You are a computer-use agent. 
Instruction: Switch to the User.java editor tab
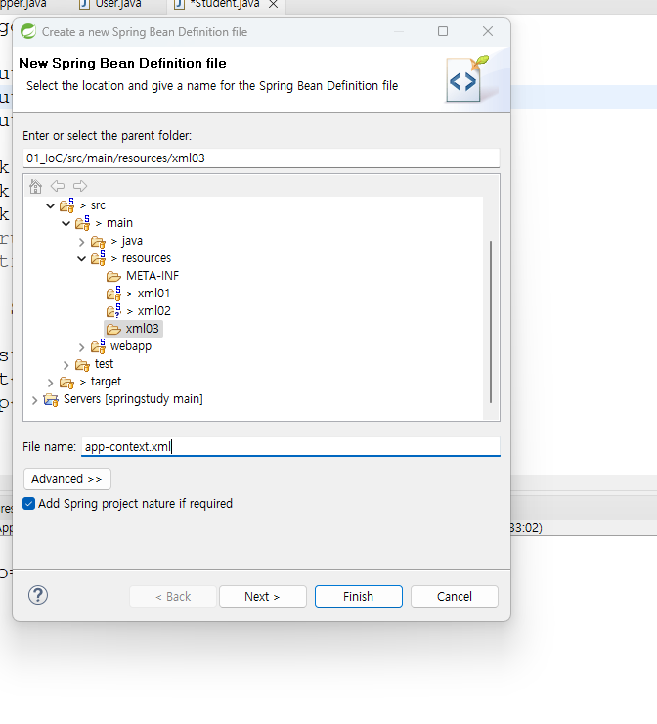click(110, 5)
